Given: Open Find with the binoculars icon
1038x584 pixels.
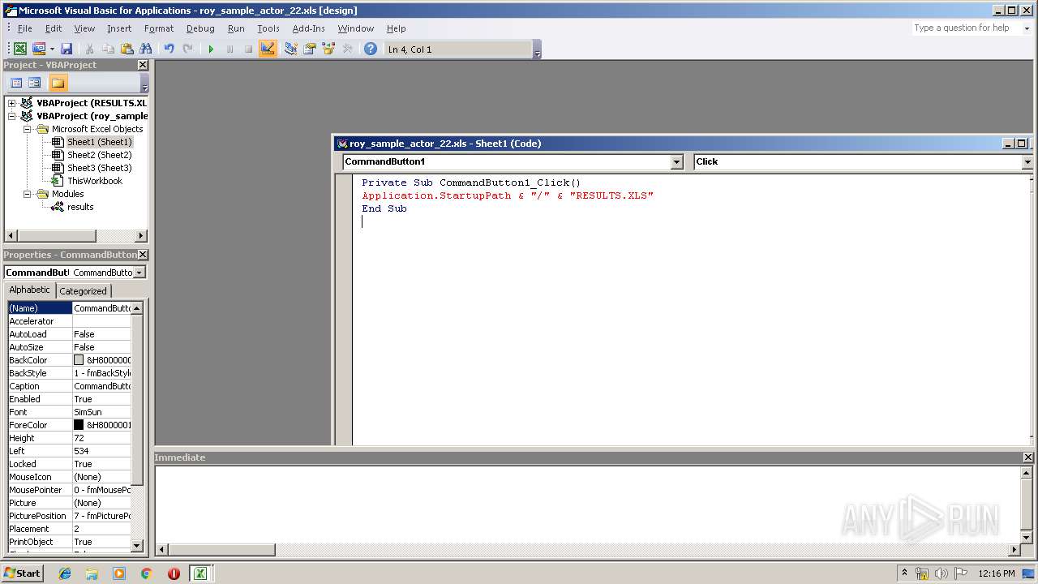Looking at the screenshot, I should tap(146, 49).
